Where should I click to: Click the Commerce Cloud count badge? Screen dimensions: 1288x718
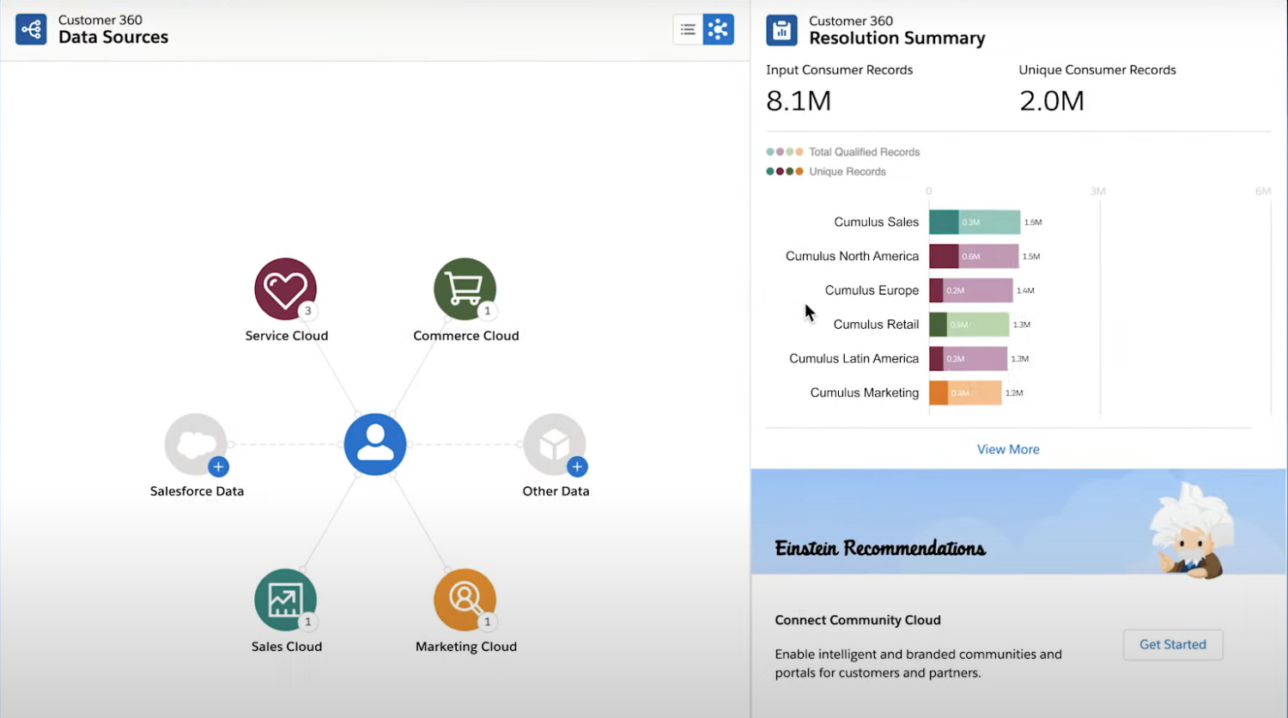[487, 311]
